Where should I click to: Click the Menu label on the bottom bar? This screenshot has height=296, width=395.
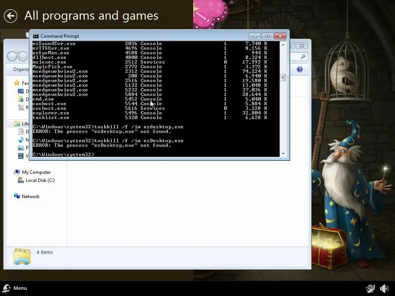tap(20, 288)
